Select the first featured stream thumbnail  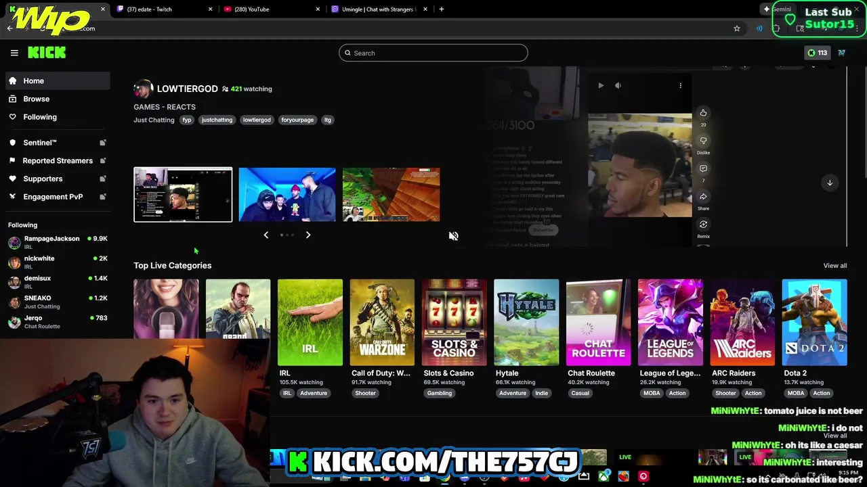pyautogui.click(x=183, y=195)
